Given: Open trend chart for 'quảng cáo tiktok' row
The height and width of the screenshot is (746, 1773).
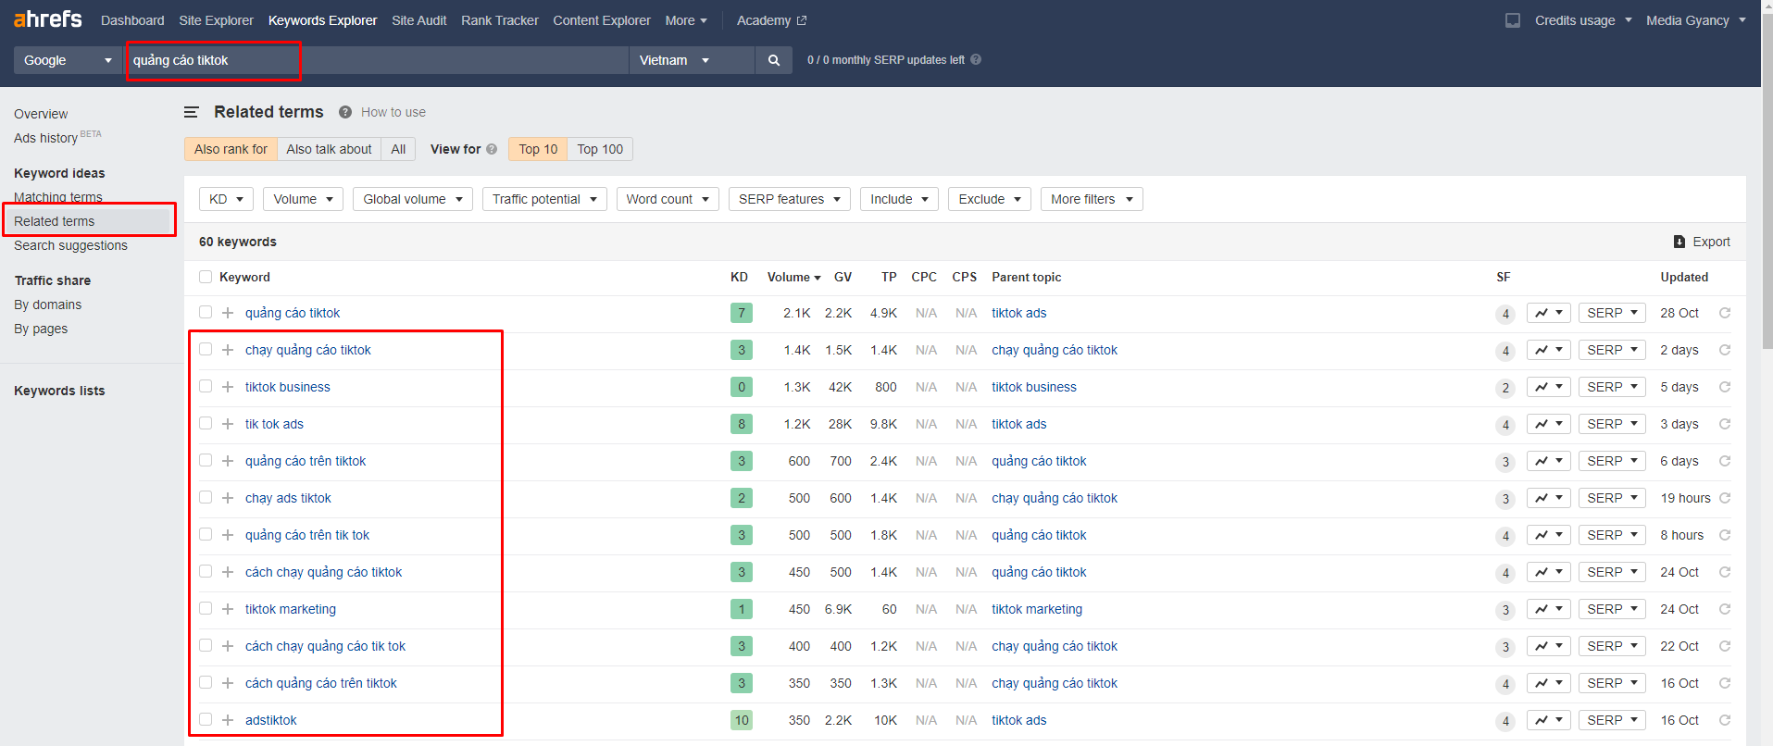Looking at the screenshot, I should tap(1549, 313).
